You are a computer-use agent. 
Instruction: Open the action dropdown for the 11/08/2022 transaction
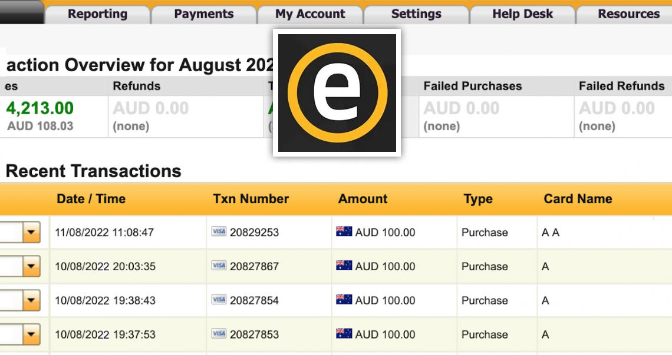[x=31, y=233]
